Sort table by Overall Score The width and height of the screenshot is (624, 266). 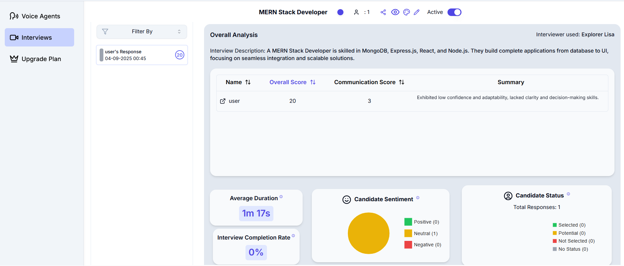click(x=313, y=82)
